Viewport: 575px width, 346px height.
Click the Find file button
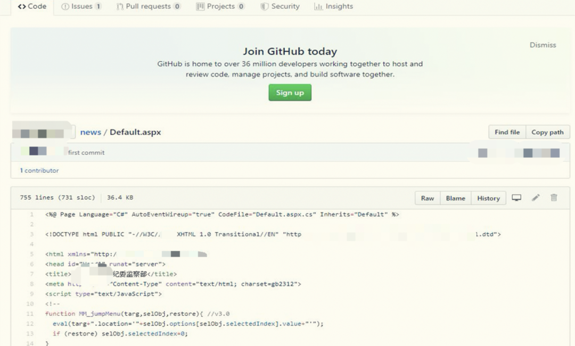tap(507, 132)
